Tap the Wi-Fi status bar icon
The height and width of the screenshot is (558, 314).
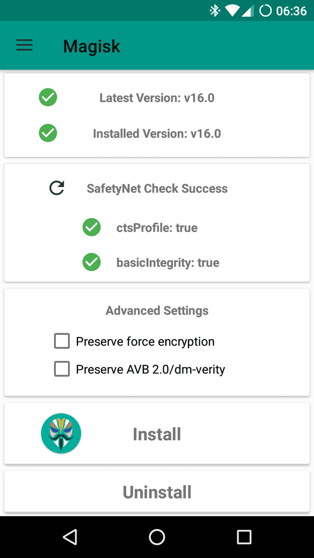tap(232, 11)
